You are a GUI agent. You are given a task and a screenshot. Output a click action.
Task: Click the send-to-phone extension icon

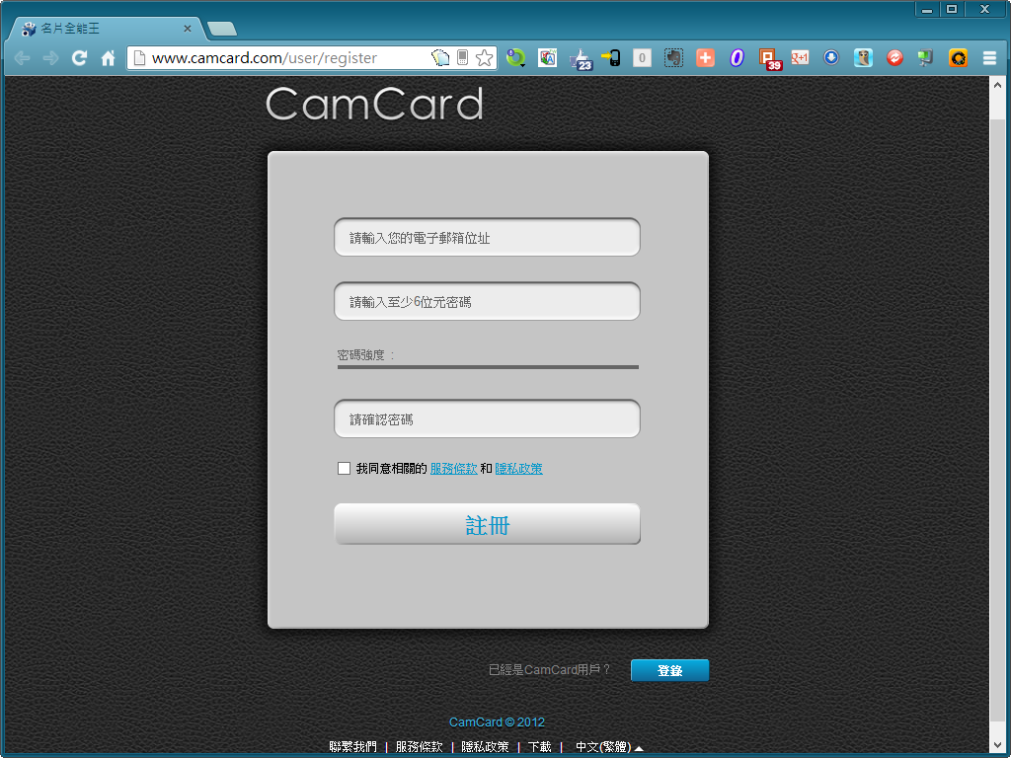(x=610, y=58)
